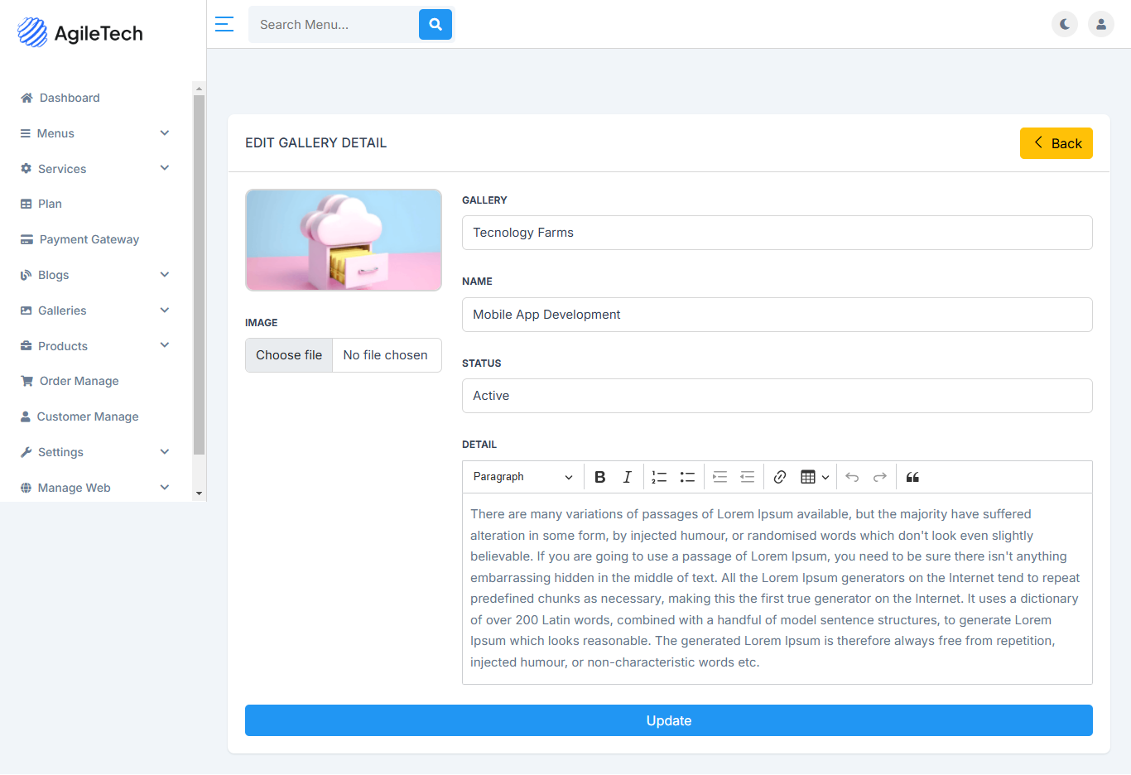The image size is (1131, 775).
Task: Expand the Settings chevron
Action: pyautogui.click(x=165, y=451)
